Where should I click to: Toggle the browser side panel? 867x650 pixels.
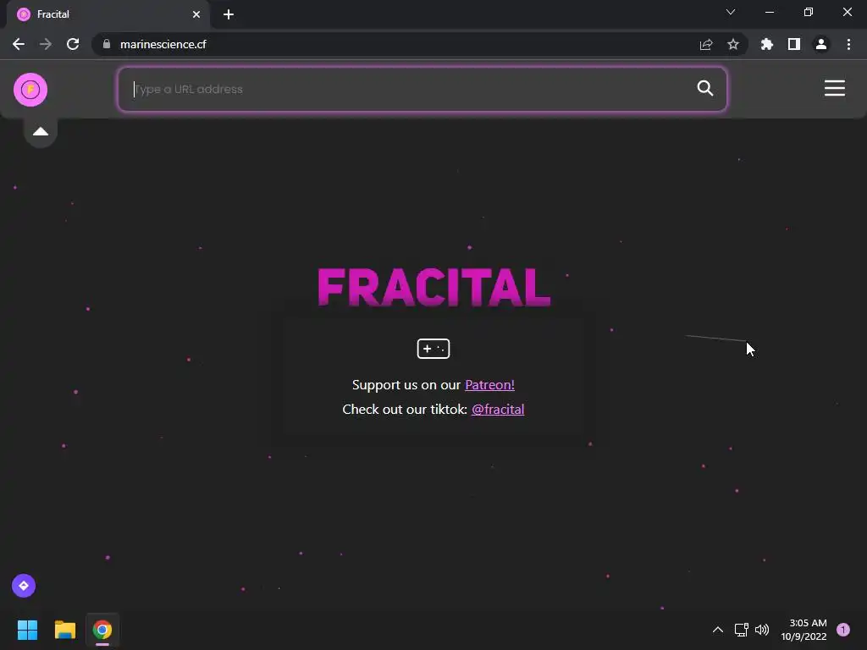pyautogui.click(x=794, y=44)
